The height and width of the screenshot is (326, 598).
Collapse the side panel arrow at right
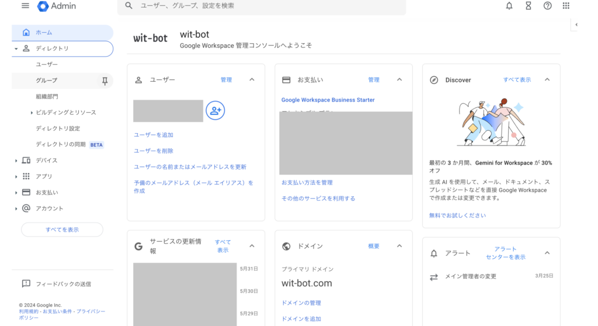576,25
